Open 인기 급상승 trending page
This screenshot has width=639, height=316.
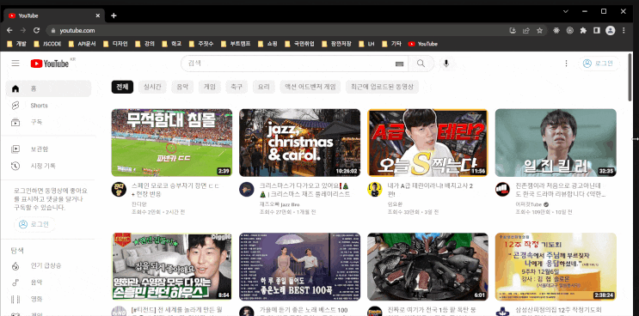tap(48, 266)
